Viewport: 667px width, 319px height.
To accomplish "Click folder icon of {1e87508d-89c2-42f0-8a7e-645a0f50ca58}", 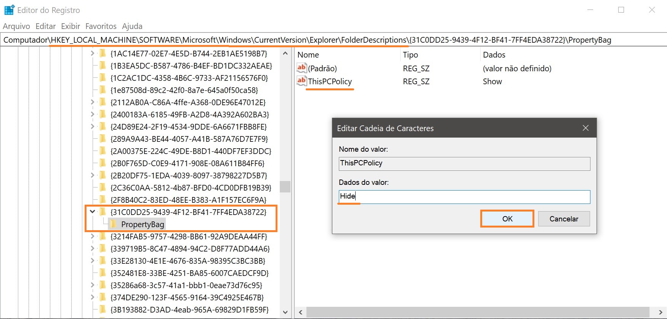I will click(x=103, y=90).
